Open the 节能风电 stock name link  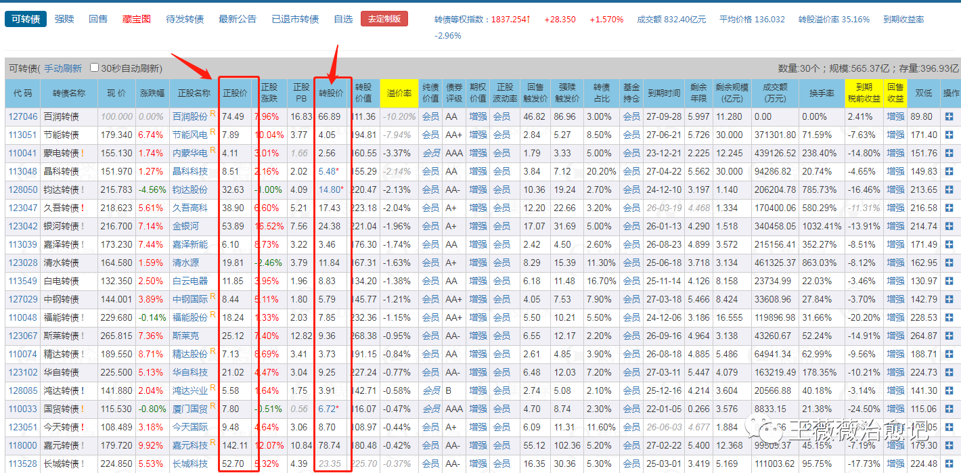pos(190,135)
